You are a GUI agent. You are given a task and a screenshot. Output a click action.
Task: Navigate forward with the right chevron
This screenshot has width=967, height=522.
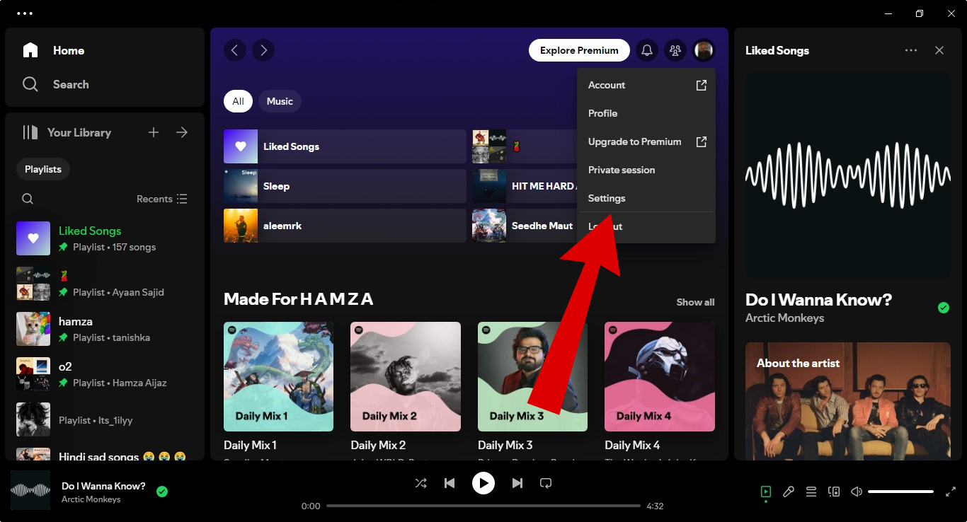click(263, 50)
